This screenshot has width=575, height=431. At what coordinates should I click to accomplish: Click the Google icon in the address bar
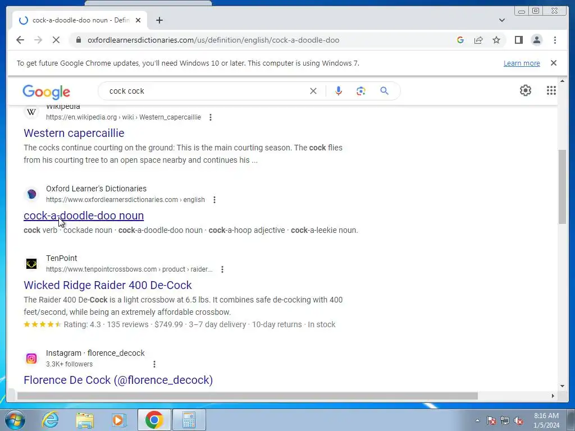pos(460,40)
